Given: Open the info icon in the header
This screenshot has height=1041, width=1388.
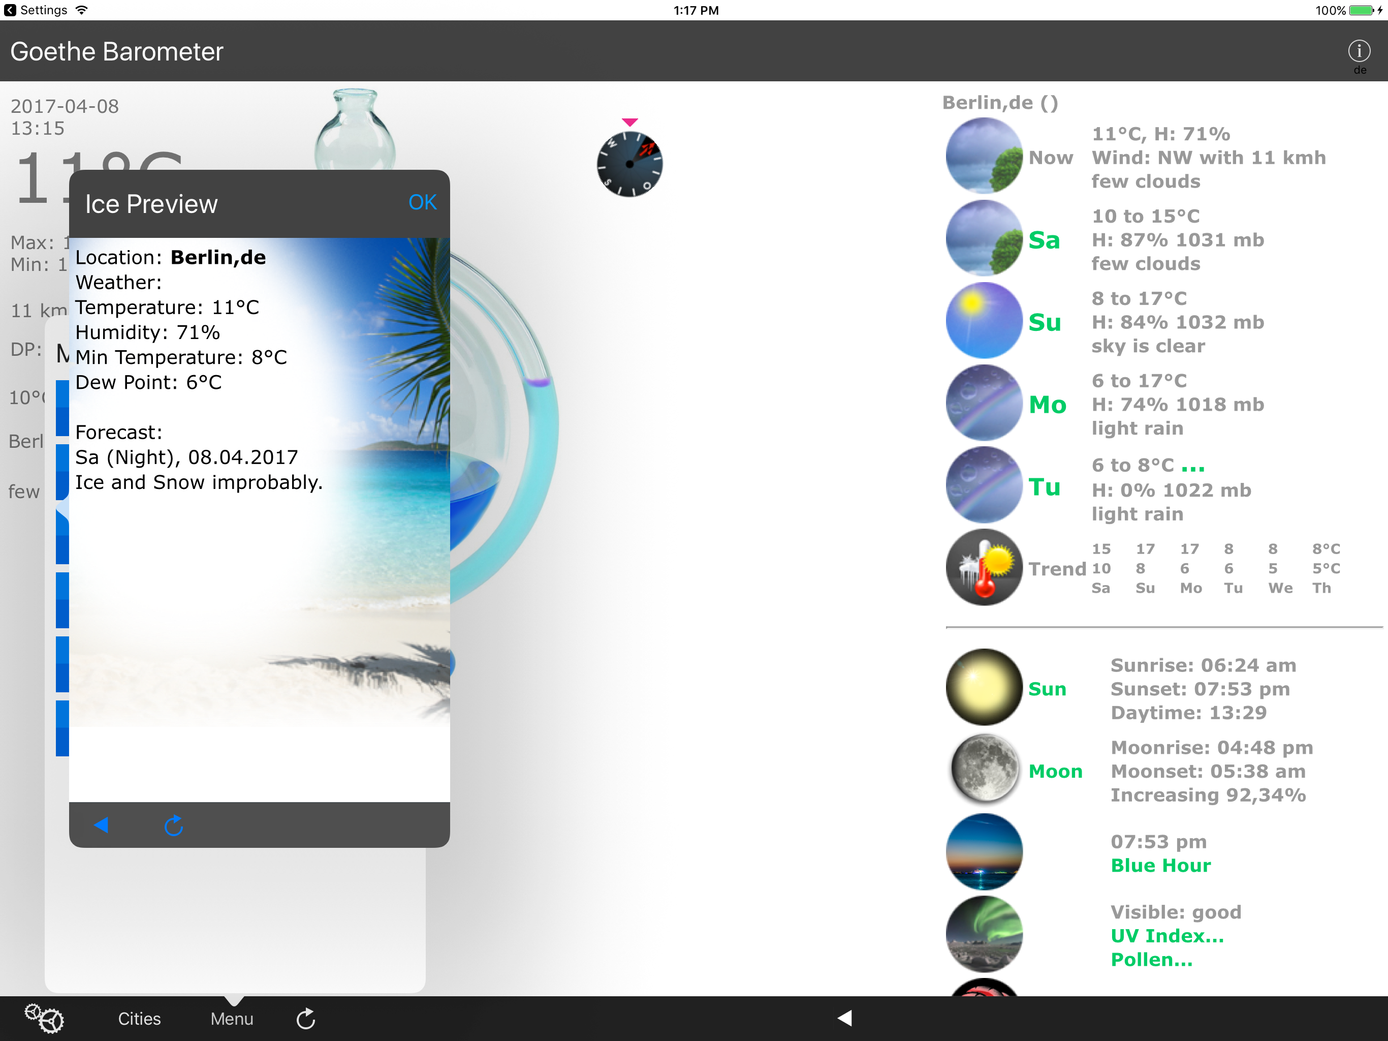Looking at the screenshot, I should click(1359, 51).
